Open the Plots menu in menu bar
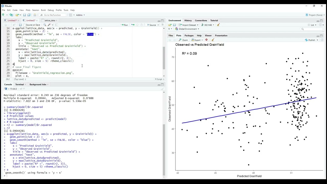The width and height of the screenshot is (327, 184). point(28,10)
